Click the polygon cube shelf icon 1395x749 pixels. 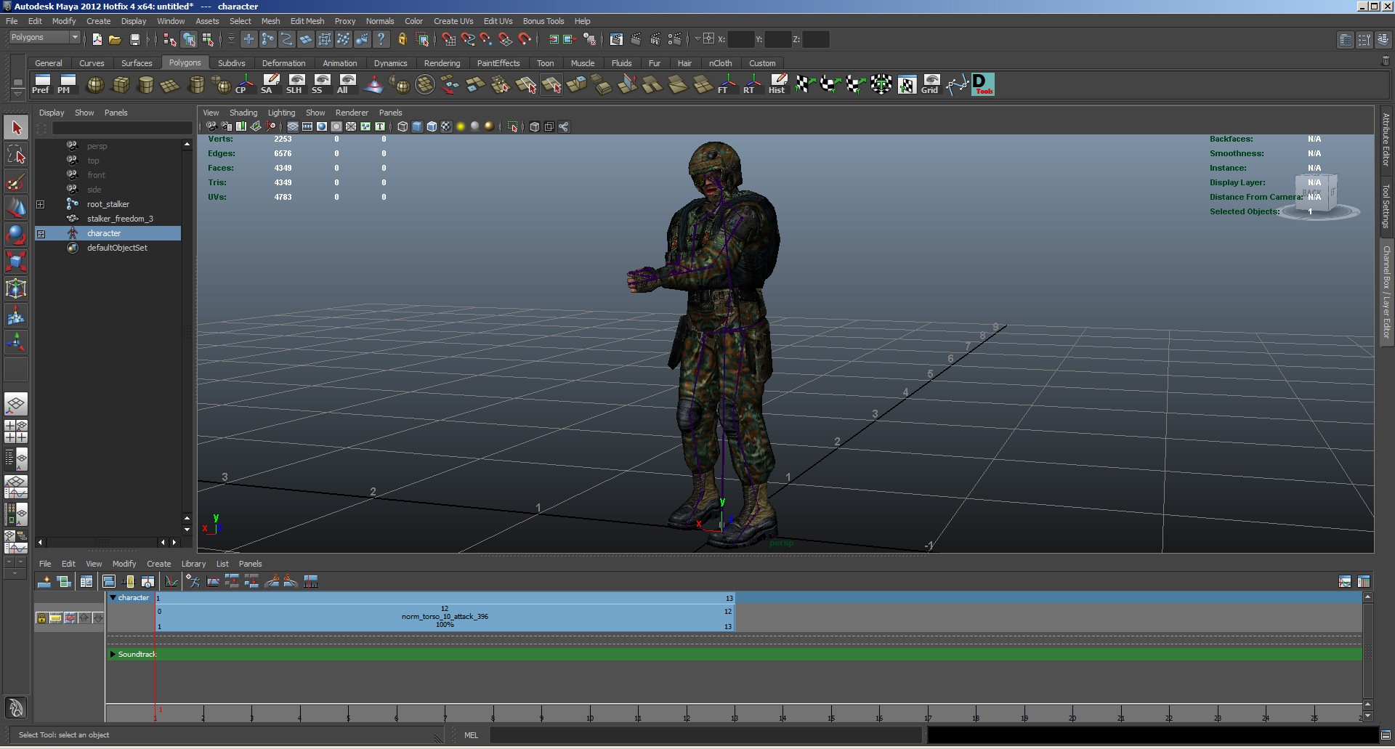(121, 85)
